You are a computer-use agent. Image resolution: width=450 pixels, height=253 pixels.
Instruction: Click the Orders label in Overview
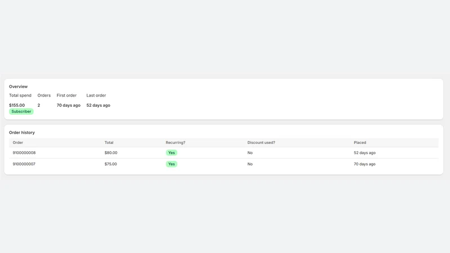point(44,95)
